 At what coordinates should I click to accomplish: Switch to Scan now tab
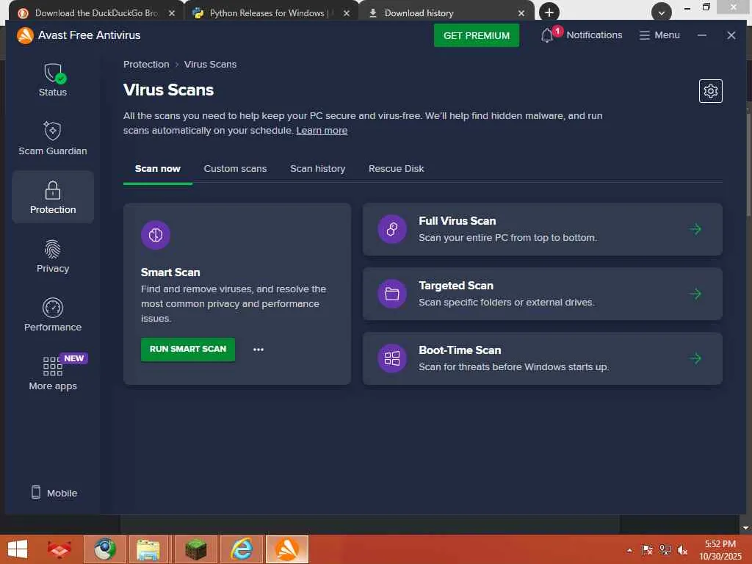click(157, 169)
